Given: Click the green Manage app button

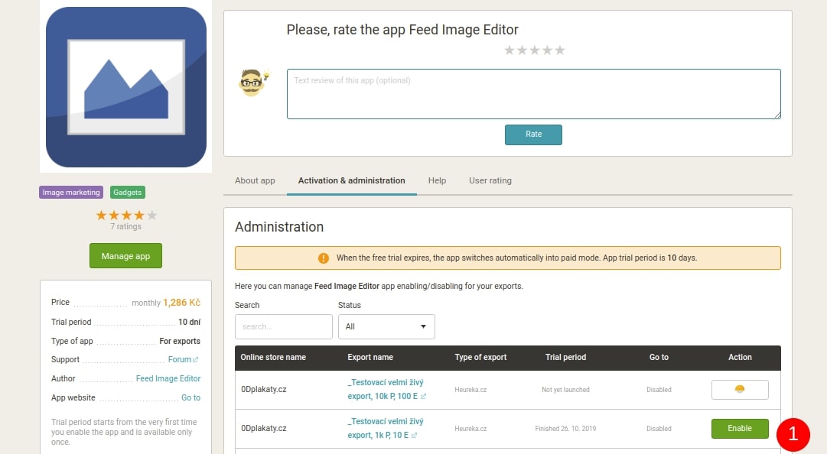Looking at the screenshot, I should [x=125, y=256].
